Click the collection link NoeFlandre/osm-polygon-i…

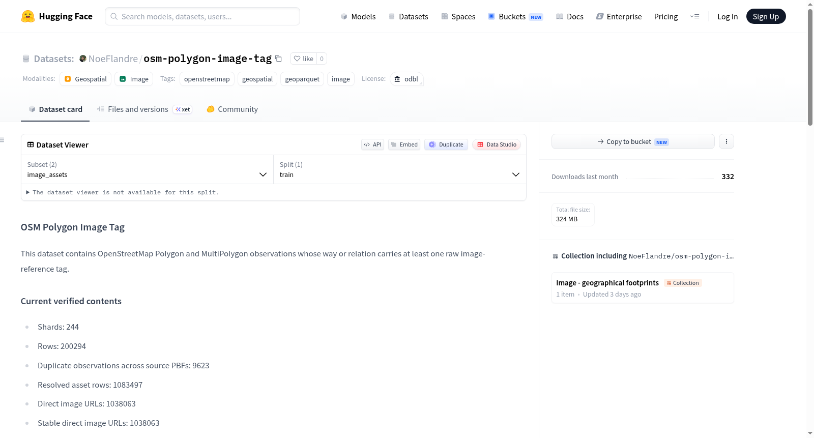[681, 256]
